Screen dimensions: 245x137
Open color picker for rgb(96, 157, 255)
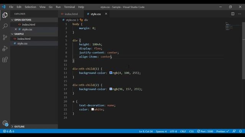[x=111, y=89]
